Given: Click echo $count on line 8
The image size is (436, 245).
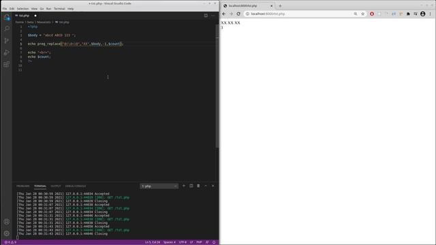Looking at the screenshot, I should click(40, 56).
